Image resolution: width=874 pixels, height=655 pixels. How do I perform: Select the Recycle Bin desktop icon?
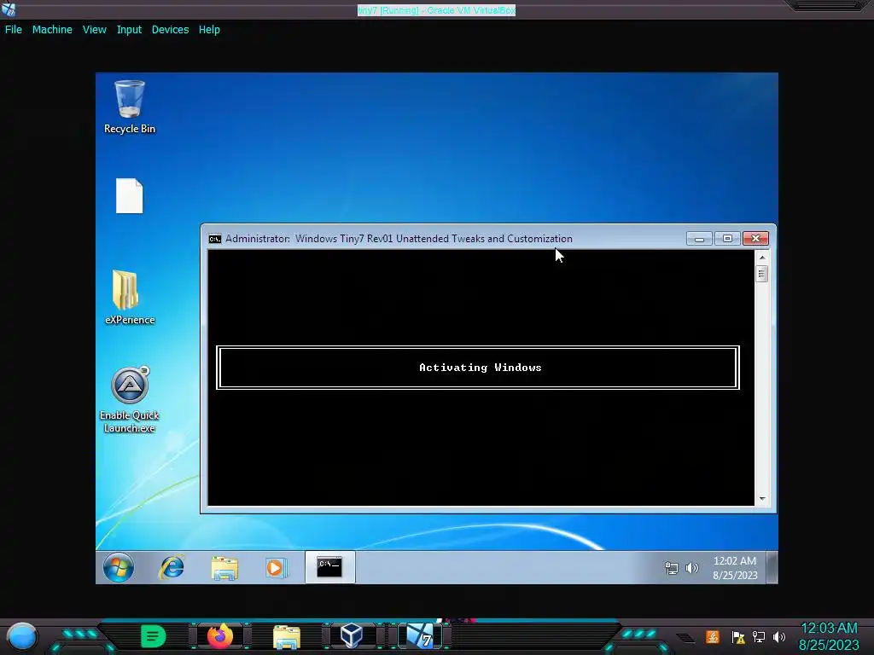(x=130, y=107)
